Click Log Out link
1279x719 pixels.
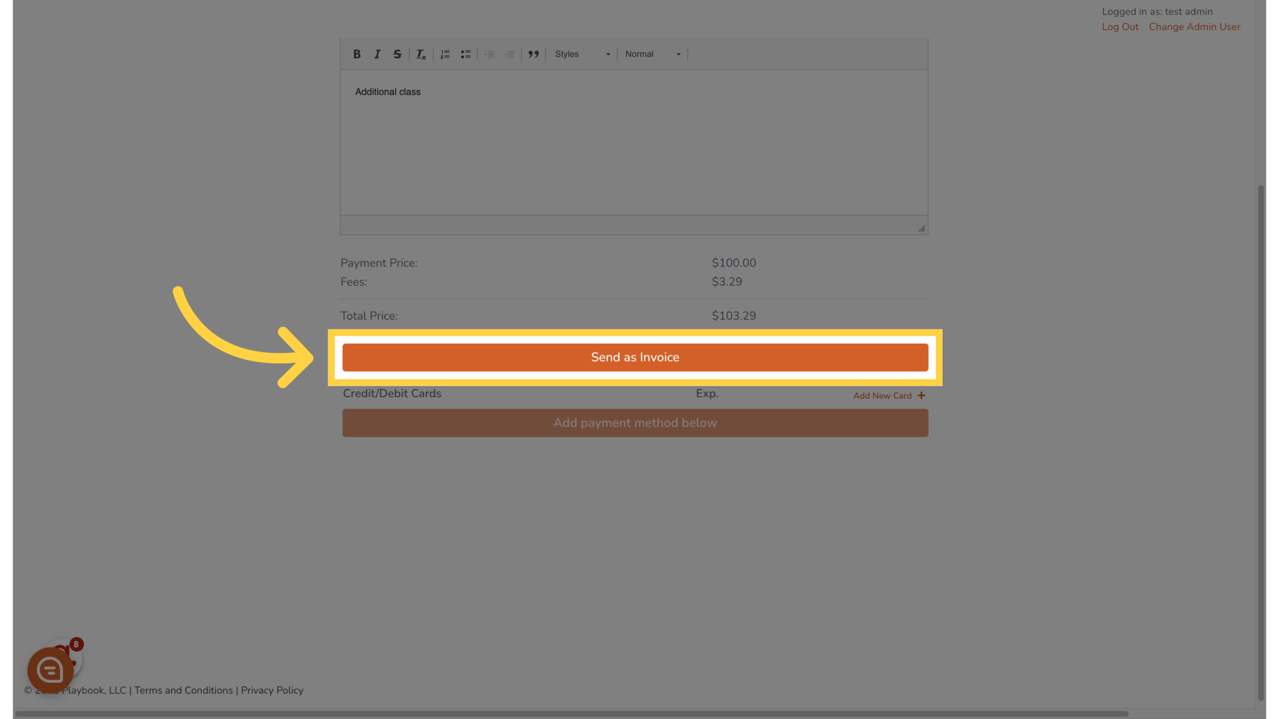tap(1120, 27)
